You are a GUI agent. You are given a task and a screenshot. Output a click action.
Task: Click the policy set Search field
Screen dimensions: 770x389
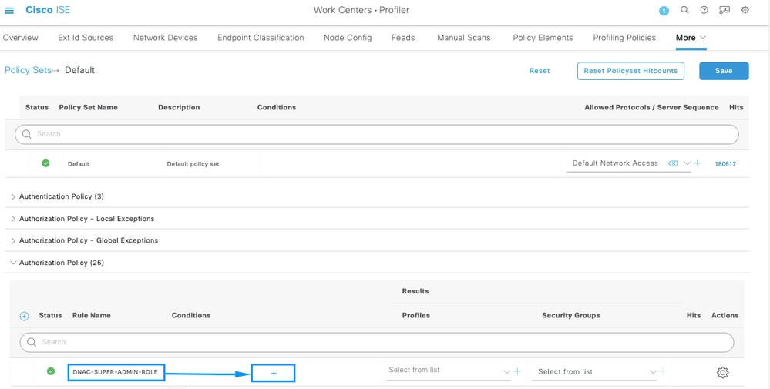pyautogui.click(x=377, y=134)
